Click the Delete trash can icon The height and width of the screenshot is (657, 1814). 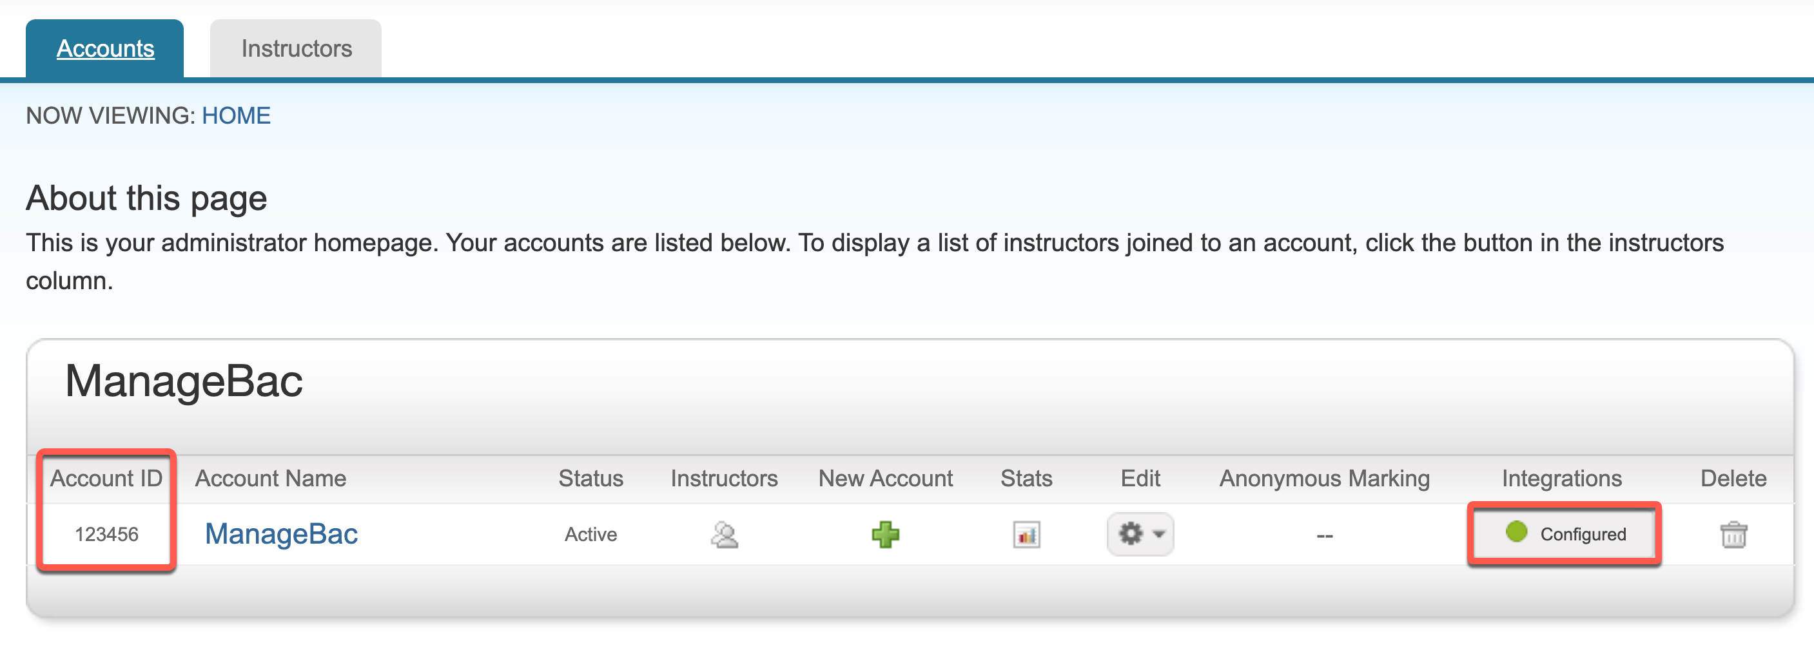tap(1733, 534)
